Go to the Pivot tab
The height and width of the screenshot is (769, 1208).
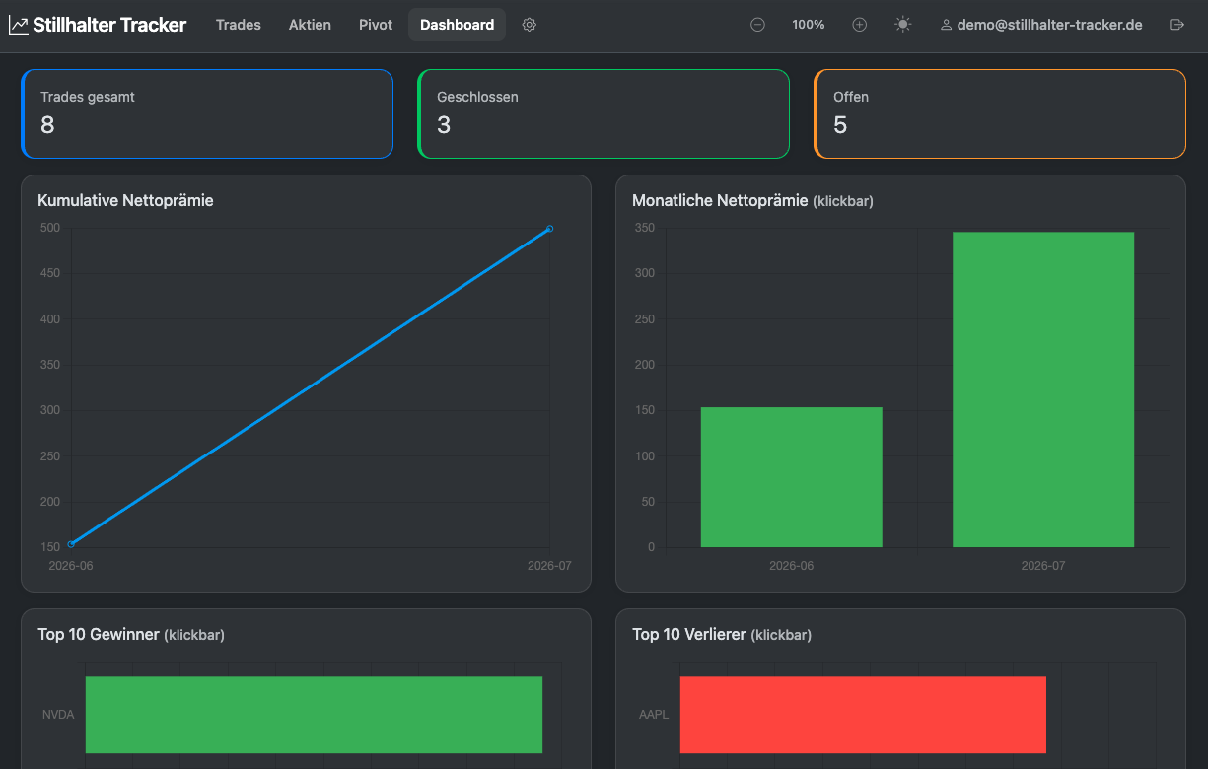click(376, 25)
